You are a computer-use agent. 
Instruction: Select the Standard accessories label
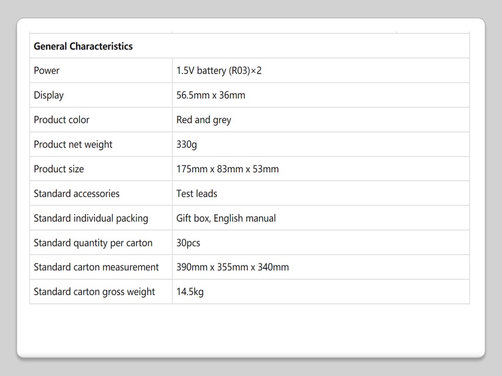[x=76, y=193]
